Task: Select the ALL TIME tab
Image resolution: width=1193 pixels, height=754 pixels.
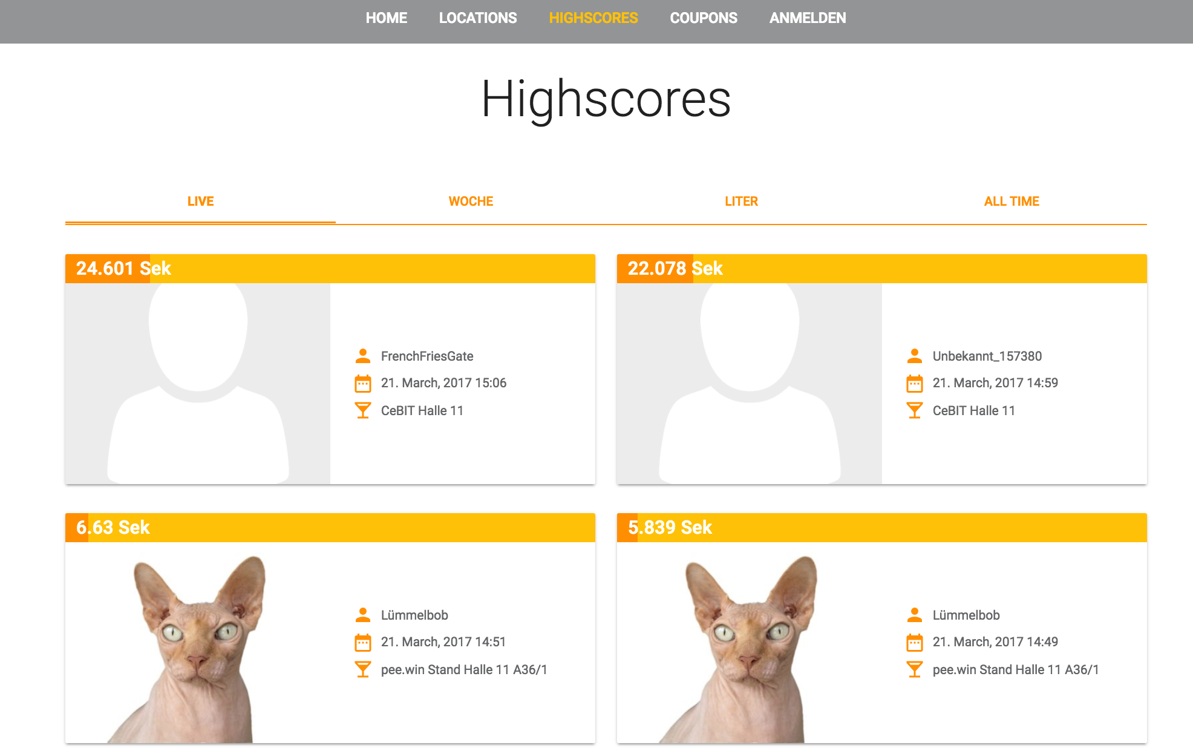Action: point(1012,202)
